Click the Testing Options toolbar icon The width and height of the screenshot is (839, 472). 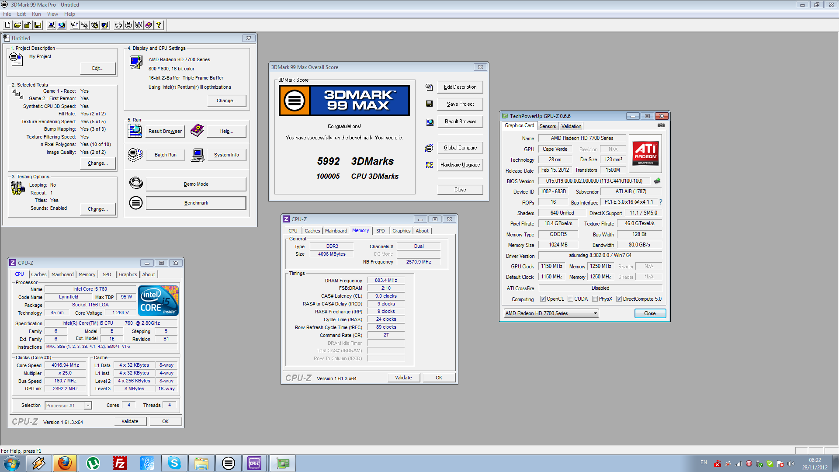(95, 25)
